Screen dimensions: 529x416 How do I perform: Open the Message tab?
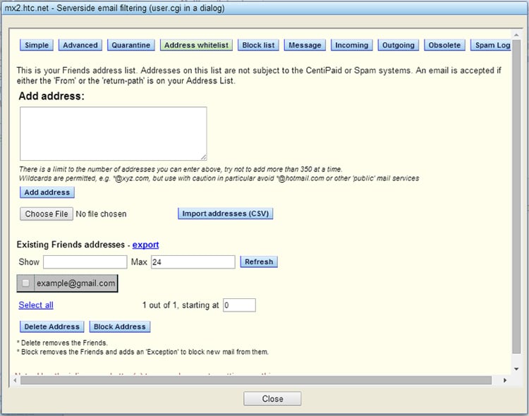pos(305,45)
